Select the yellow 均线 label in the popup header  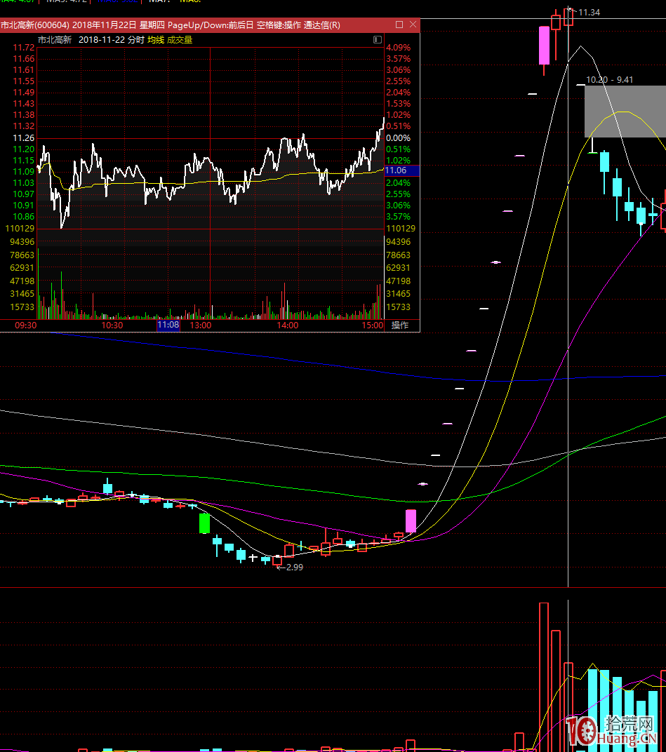pos(155,40)
